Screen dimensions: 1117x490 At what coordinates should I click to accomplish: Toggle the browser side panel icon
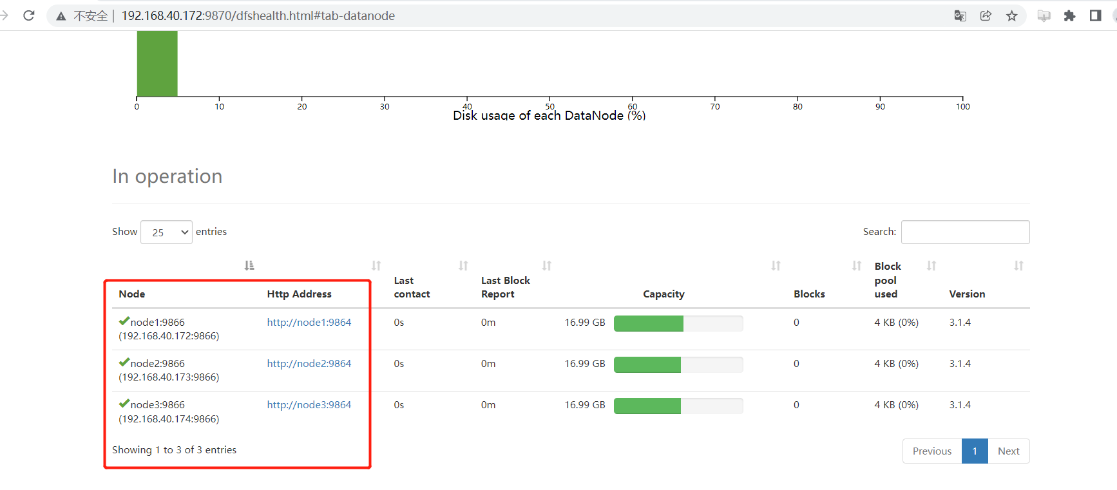[1095, 16]
